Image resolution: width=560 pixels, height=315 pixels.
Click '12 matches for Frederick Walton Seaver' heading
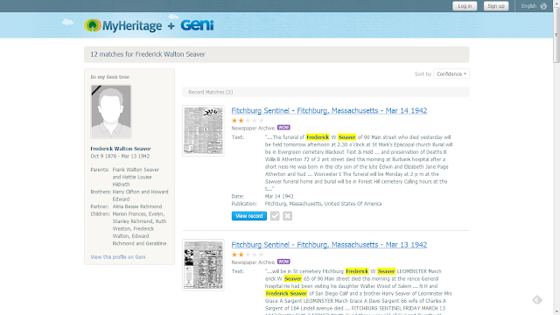pos(148,54)
